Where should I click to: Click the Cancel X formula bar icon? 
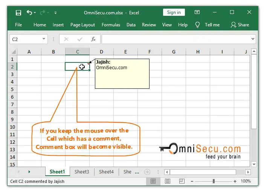point(66,39)
